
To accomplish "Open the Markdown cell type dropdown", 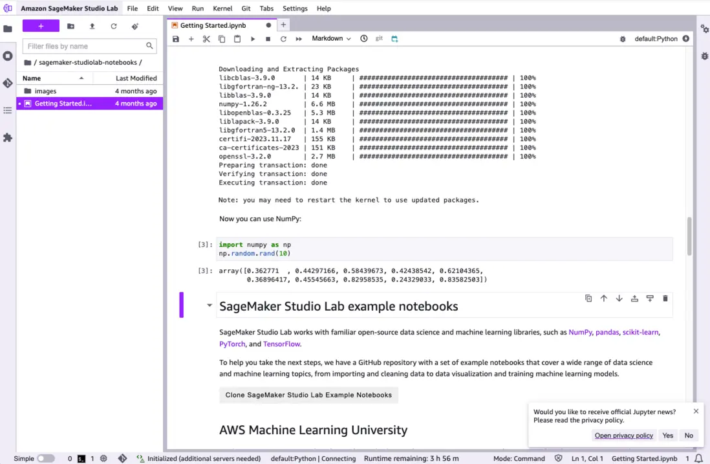I will tap(331, 39).
